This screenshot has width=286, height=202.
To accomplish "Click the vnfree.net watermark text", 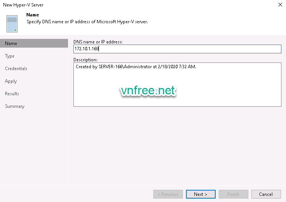I will click(x=148, y=91).
